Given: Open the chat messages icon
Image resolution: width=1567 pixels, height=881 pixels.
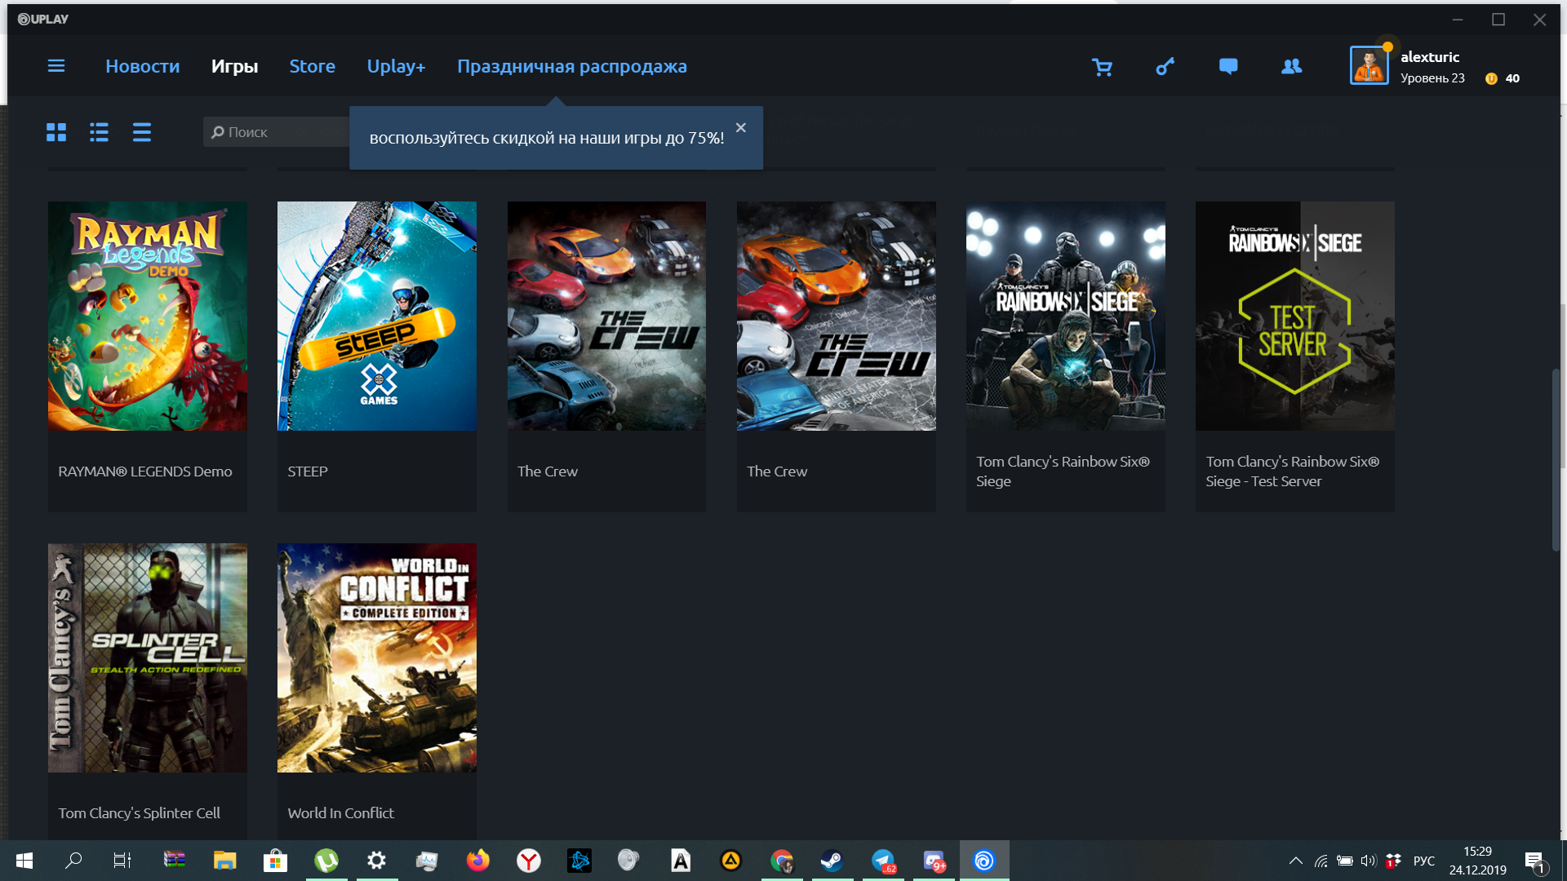Looking at the screenshot, I should [x=1228, y=67].
